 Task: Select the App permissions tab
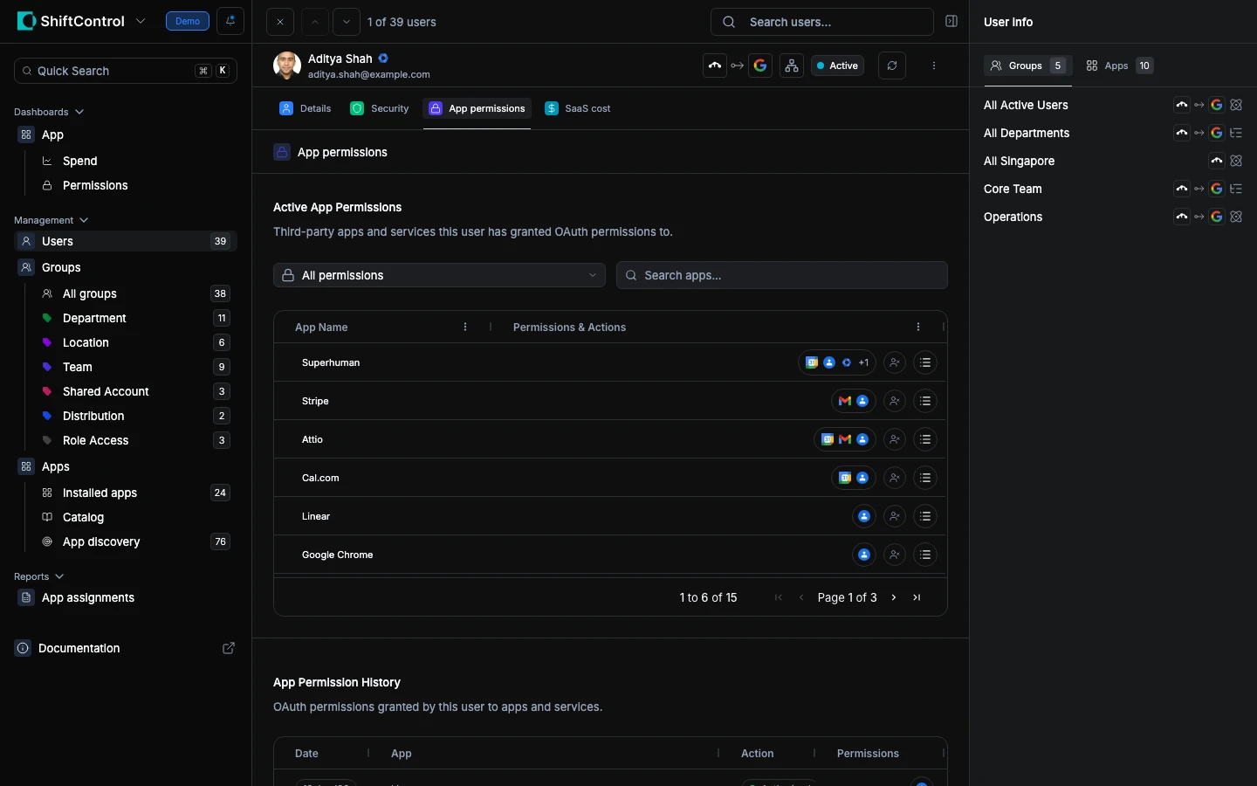pyautogui.click(x=477, y=108)
